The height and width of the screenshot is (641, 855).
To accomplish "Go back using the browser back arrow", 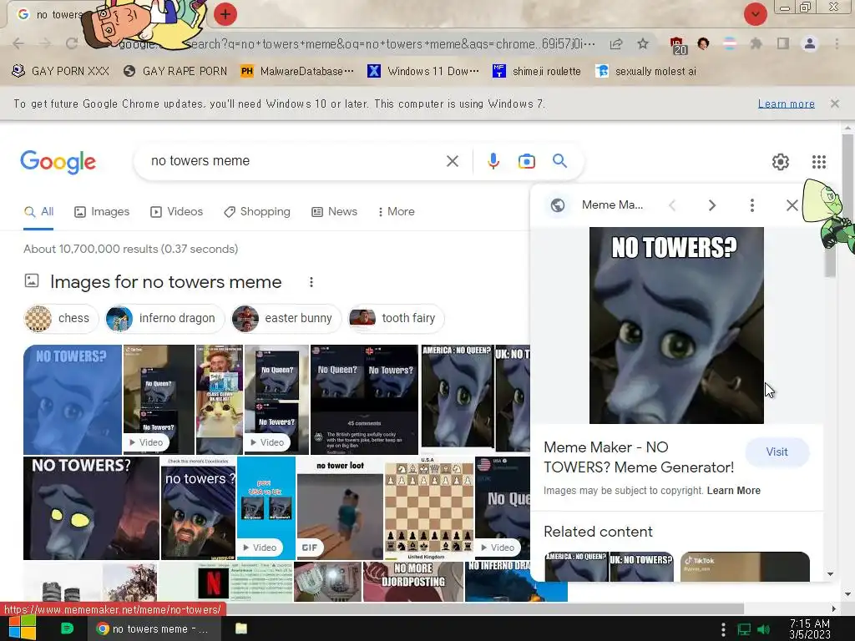I will [18, 43].
